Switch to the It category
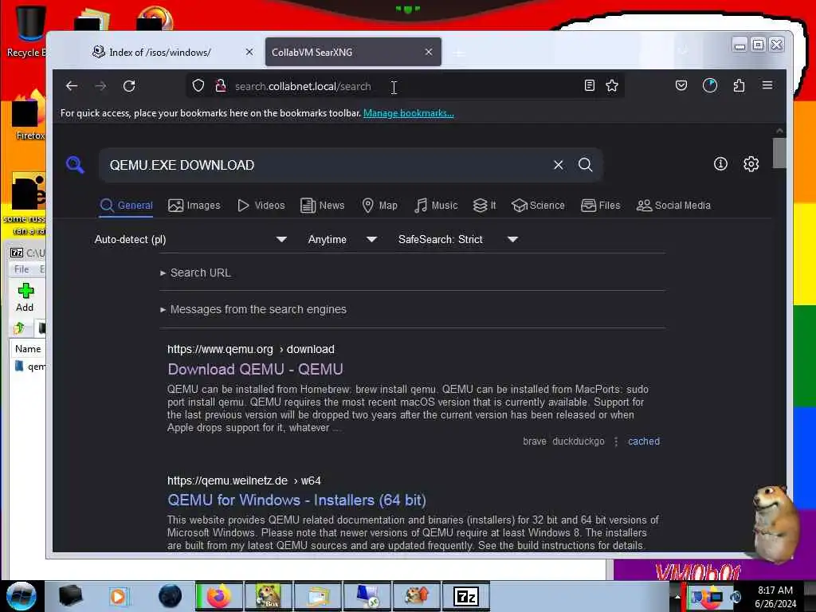This screenshot has height=612, width=816. (484, 206)
